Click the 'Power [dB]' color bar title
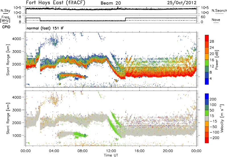 pyautogui.click(x=217, y=60)
